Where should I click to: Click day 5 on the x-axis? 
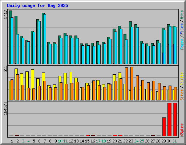34,141
